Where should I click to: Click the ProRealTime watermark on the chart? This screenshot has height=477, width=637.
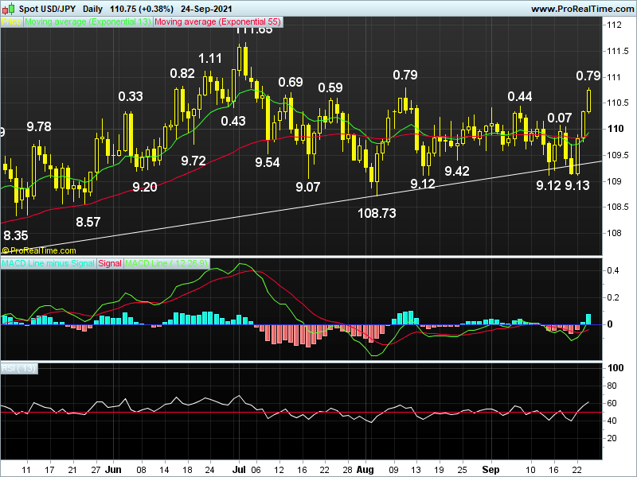40,250
